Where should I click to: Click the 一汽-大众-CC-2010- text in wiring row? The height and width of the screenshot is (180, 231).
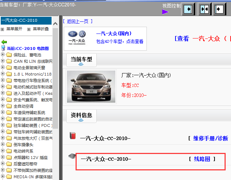(106, 159)
